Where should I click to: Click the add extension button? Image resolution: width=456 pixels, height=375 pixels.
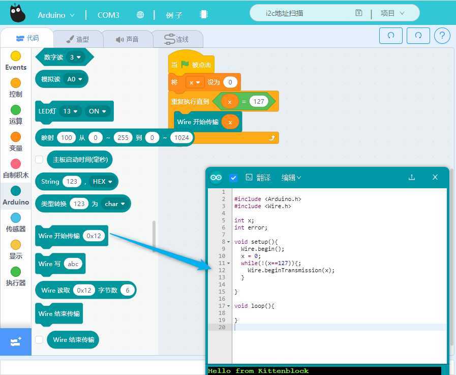(x=16, y=342)
